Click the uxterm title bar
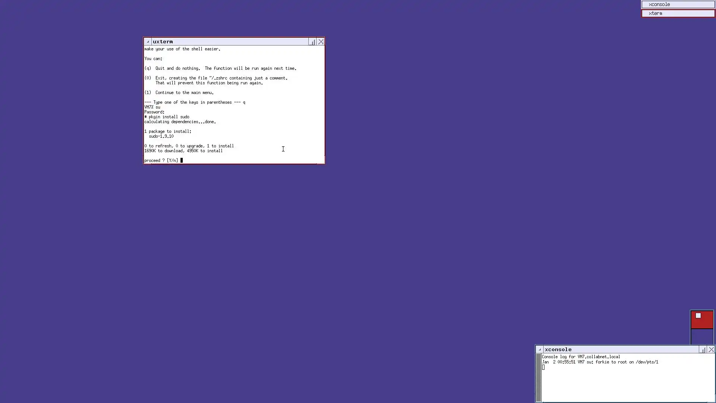 pyautogui.click(x=231, y=42)
